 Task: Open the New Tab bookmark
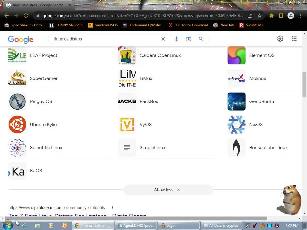(224, 25)
